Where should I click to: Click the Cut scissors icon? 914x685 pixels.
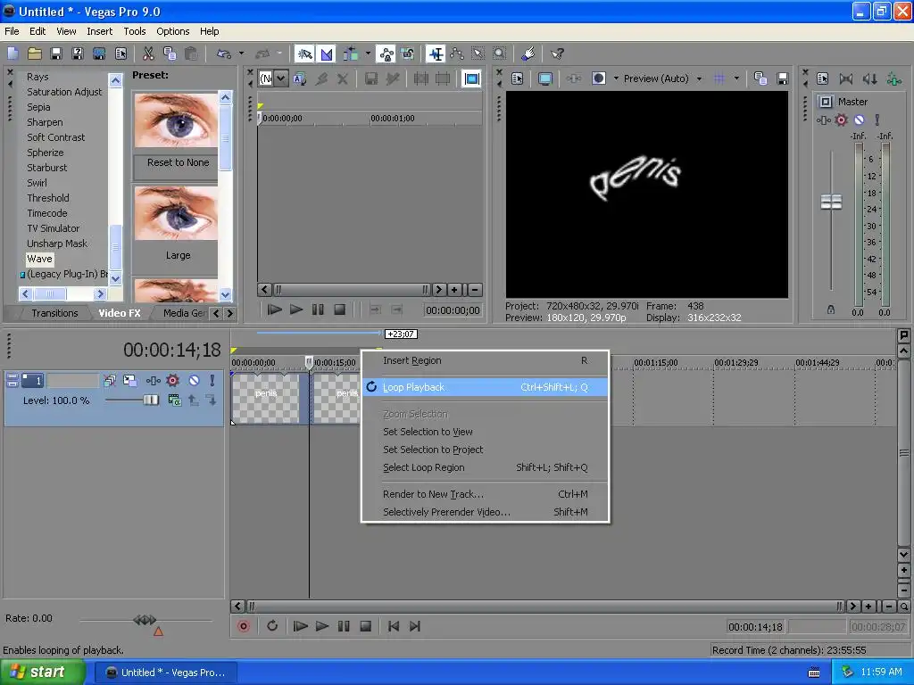[148, 54]
